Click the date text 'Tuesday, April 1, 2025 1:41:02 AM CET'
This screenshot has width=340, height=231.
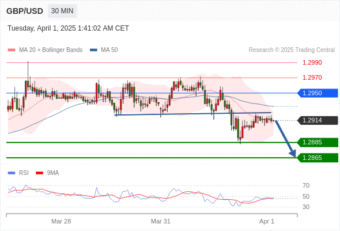[x=68, y=28]
